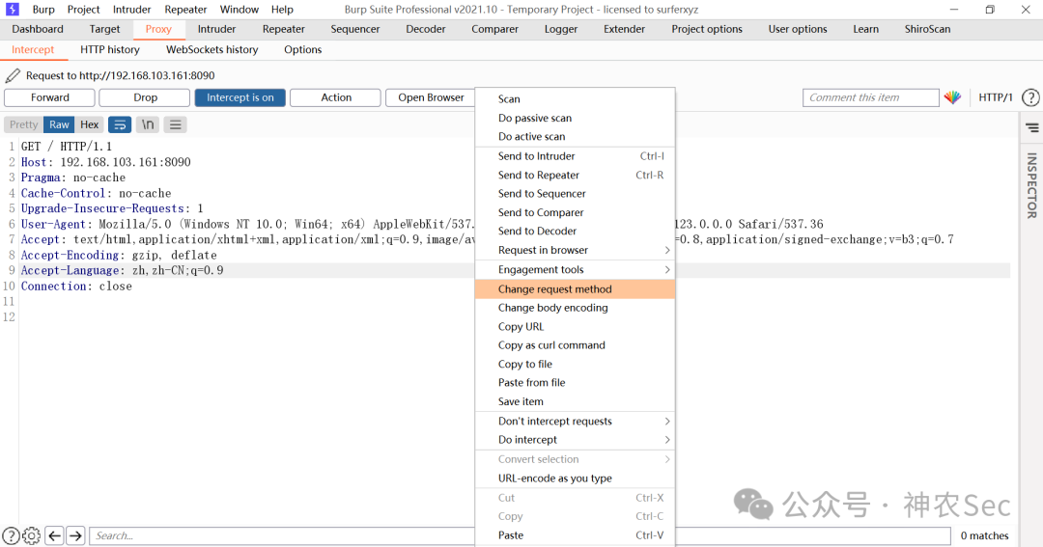Switch to the Sequencer tab

tap(355, 29)
